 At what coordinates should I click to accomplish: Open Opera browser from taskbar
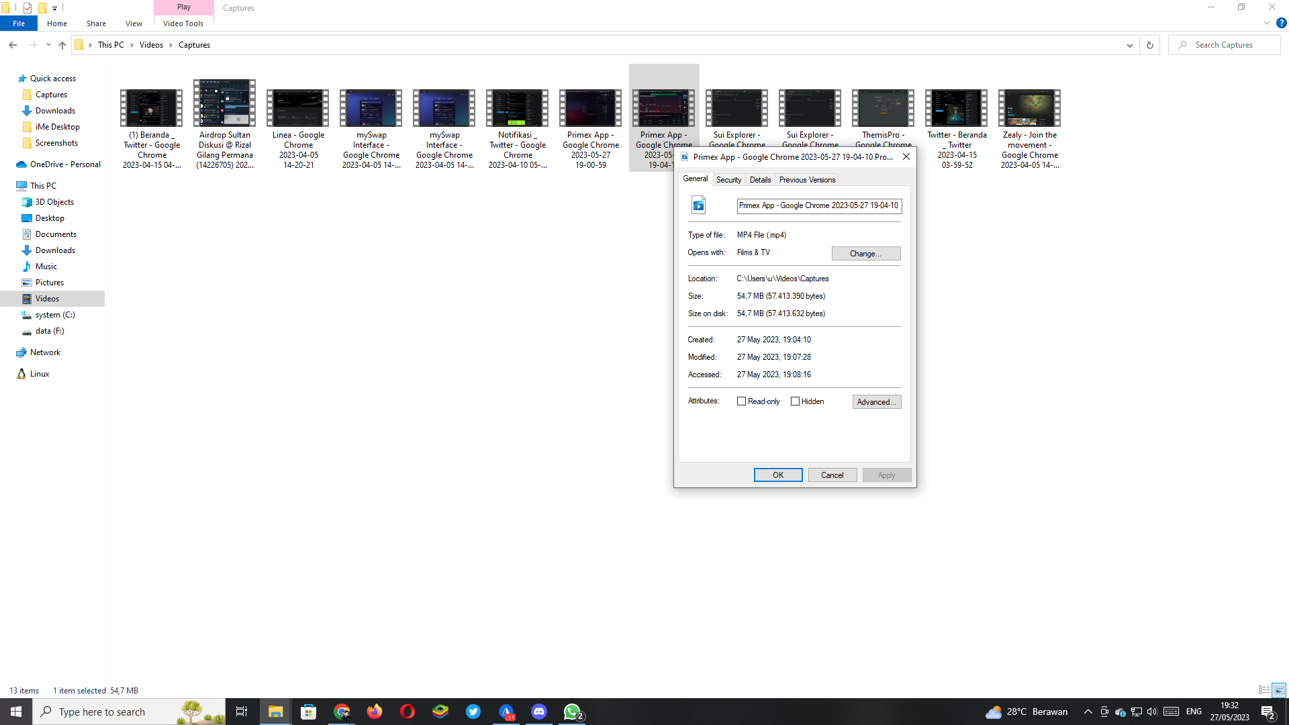click(408, 712)
